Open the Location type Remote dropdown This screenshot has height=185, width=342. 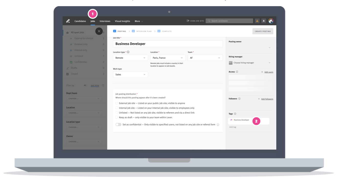coord(130,58)
